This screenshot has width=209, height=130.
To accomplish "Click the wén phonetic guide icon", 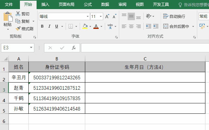I will click(110, 26).
